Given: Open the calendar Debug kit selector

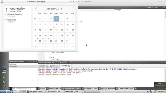Looking at the screenshot, I should click(x=4, y=69).
